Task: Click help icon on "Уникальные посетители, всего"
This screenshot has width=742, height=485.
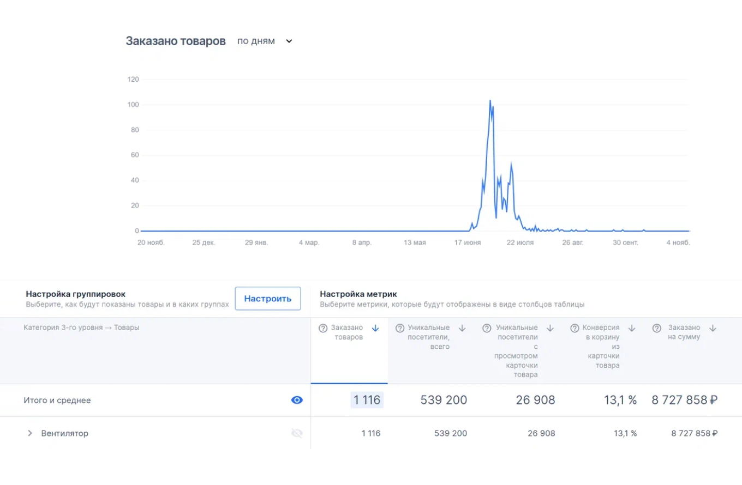Action: click(399, 328)
